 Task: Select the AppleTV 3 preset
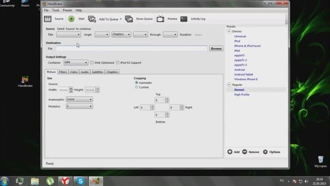pyautogui.click(x=241, y=65)
